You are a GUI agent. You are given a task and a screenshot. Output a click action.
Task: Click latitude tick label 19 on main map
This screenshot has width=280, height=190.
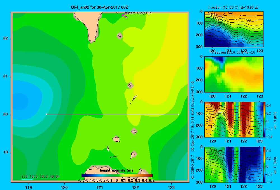[x=6, y=152]
